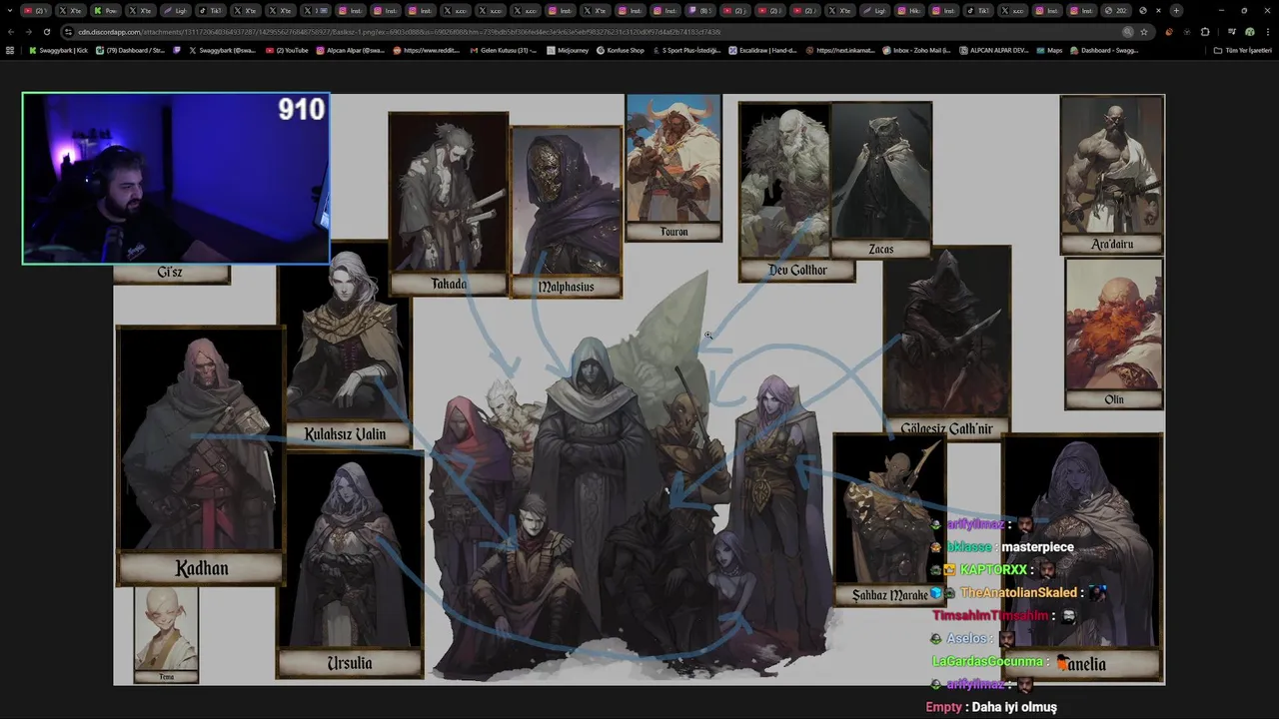Bookmark this page with the star icon
This screenshot has height=719, width=1279.
1144,32
